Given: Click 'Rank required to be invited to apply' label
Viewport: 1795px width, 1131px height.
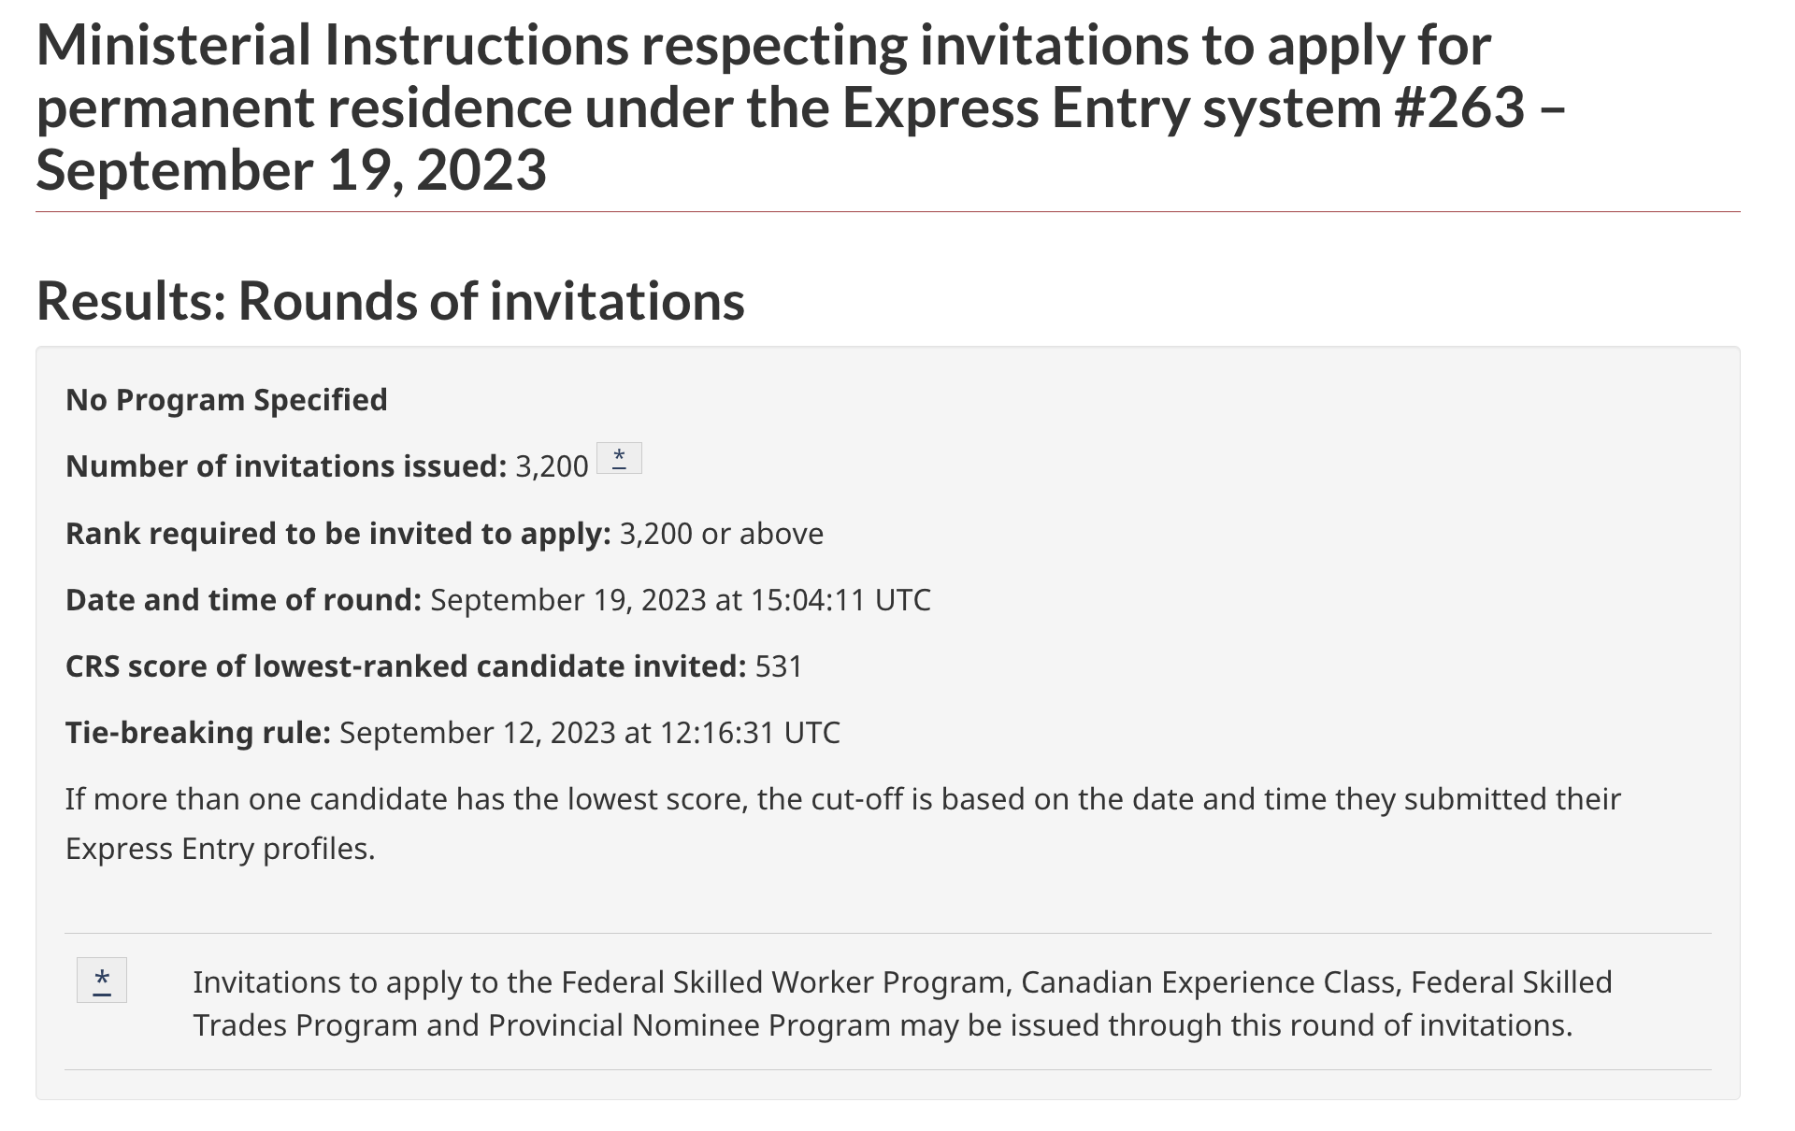Looking at the screenshot, I should pos(338,534).
